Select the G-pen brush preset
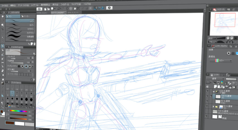The height and width of the screenshot is (130, 238). (20, 21)
